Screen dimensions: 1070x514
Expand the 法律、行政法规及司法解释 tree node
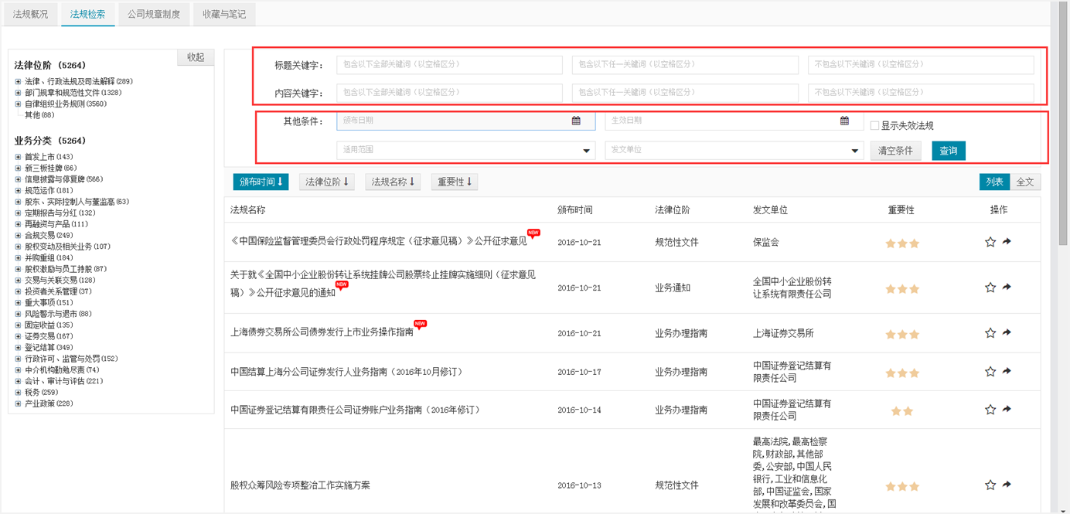[18, 81]
